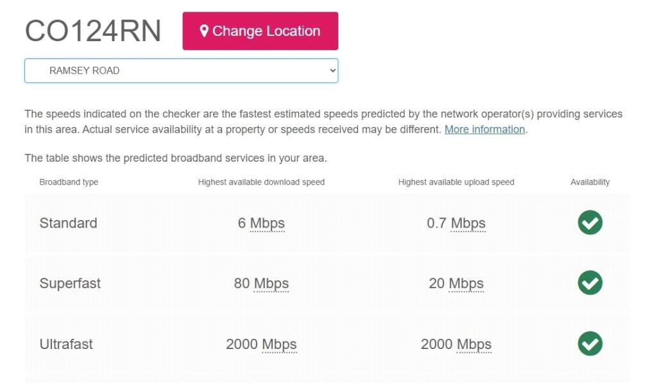Click the Broadband type column header
The image size is (657, 383).
coord(69,182)
